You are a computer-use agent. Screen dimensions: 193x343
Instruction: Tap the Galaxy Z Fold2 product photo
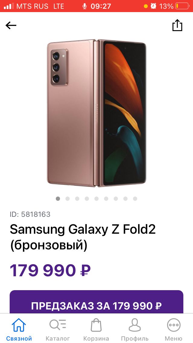[x=96, y=113]
